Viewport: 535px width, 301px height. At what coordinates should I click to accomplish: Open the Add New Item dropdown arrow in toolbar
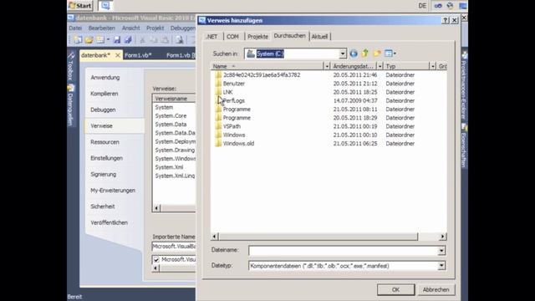pyautogui.click(x=108, y=40)
